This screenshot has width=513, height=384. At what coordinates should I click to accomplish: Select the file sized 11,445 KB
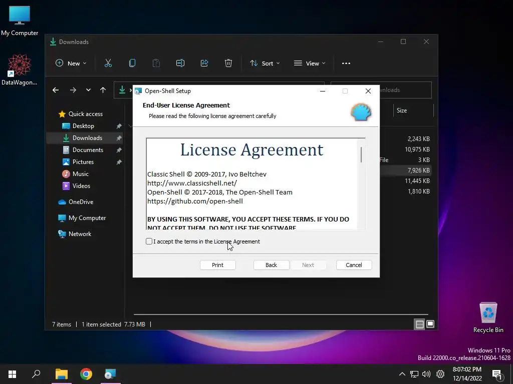(x=417, y=180)
